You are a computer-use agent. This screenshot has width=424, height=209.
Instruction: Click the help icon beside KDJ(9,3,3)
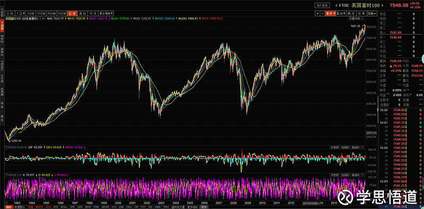[x=6, y=175]
